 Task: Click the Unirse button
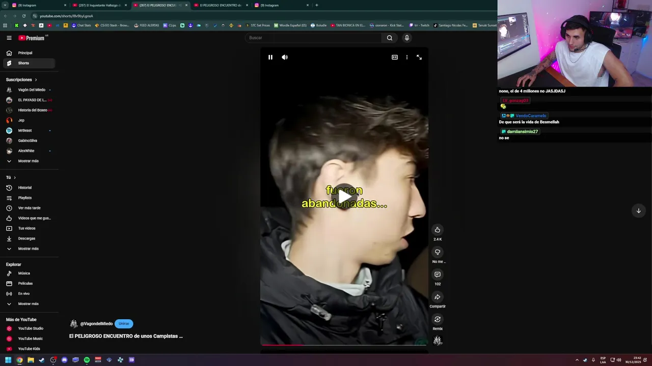[124, 324]
